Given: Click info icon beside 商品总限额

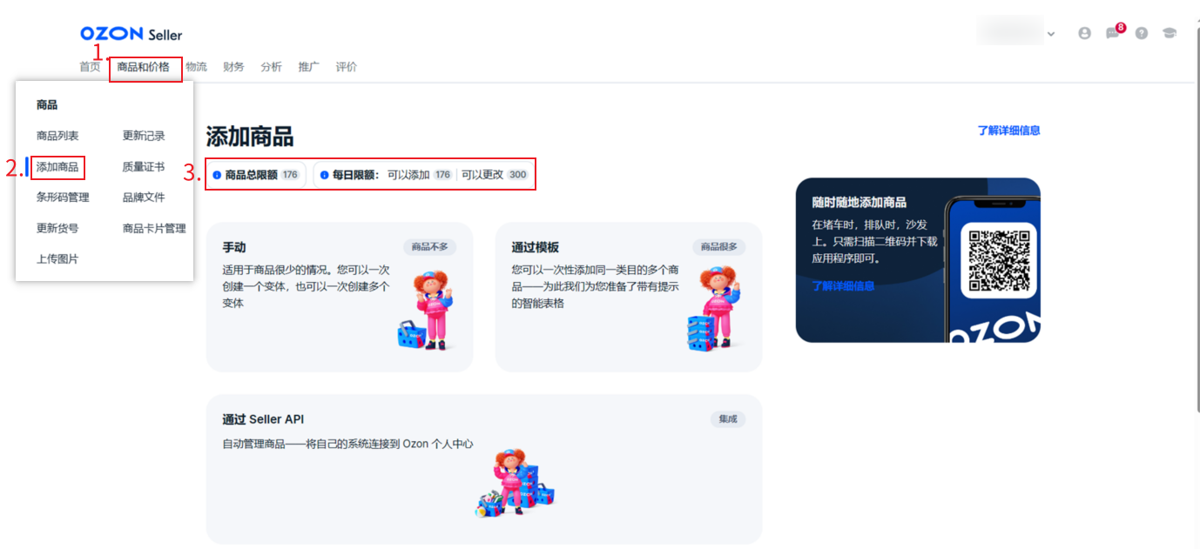Looking at the screenshot, I should [217, 175].
